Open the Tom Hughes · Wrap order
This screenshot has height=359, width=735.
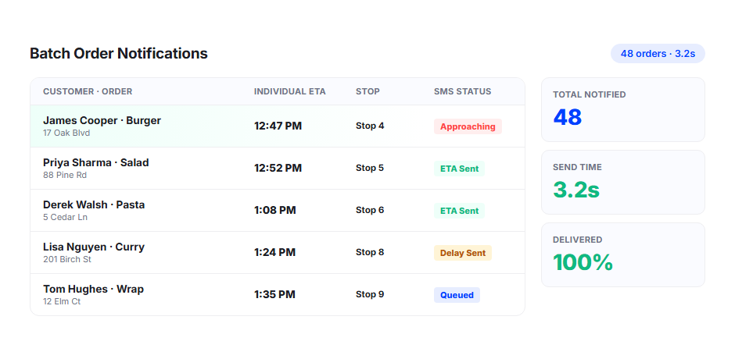click(93, 289)
